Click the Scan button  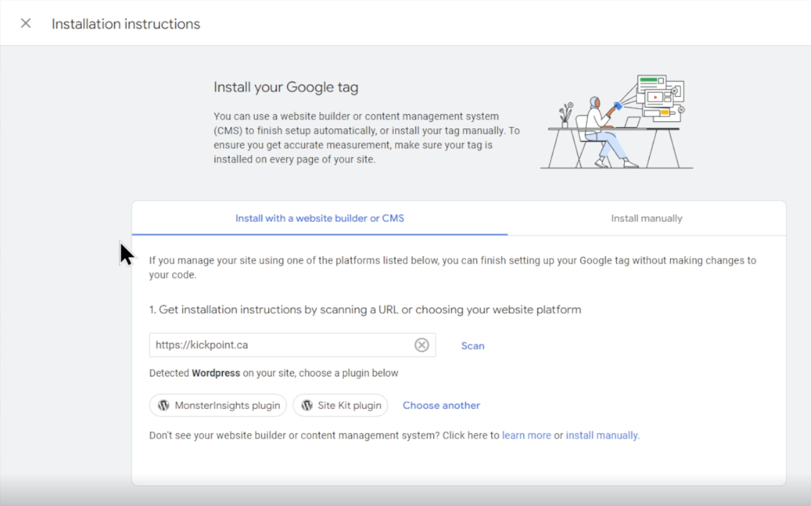pos(473,345)
